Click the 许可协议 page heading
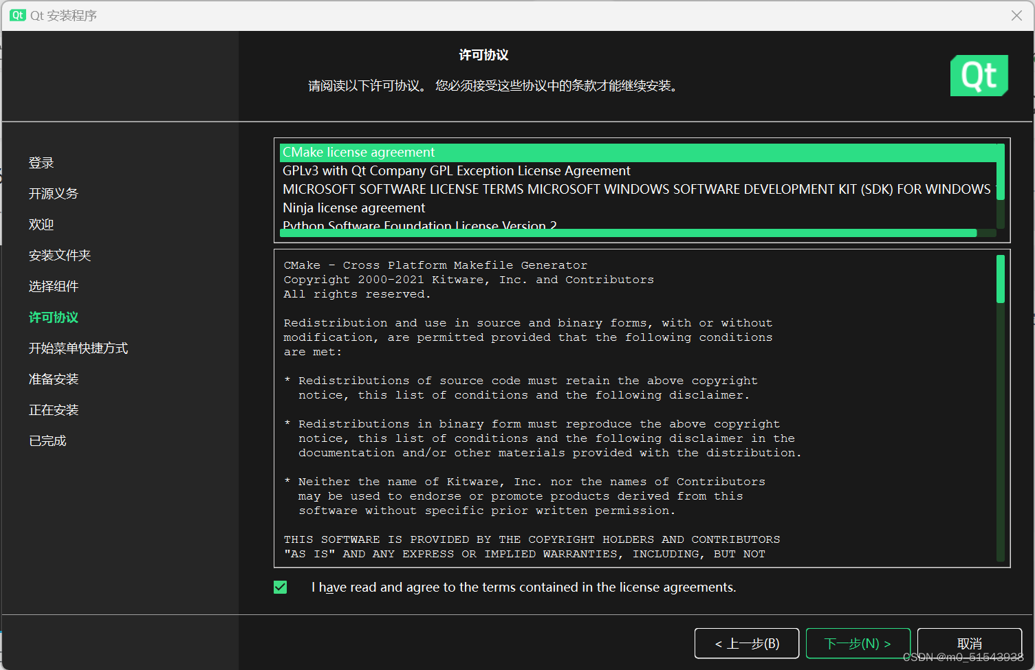 [483, 55]
